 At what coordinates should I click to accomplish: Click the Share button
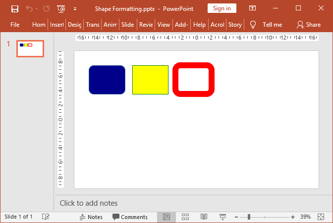point(308,25)
